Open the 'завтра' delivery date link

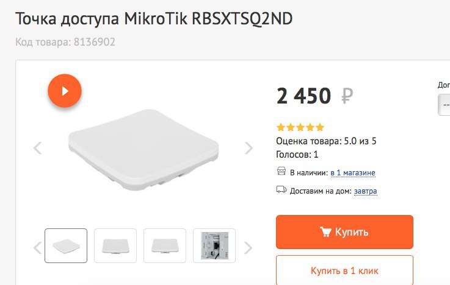365,191
